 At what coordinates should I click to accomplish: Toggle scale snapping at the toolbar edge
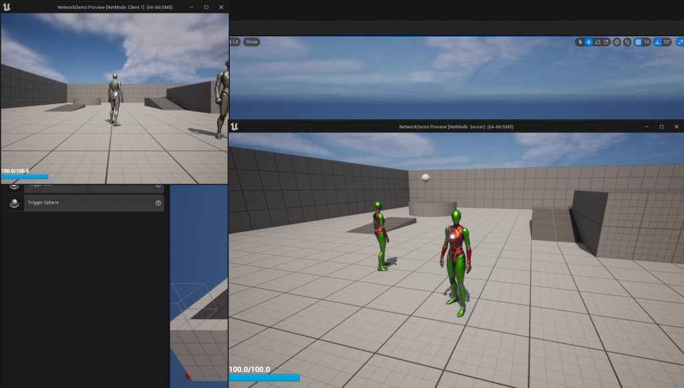[x=679, y=42]
